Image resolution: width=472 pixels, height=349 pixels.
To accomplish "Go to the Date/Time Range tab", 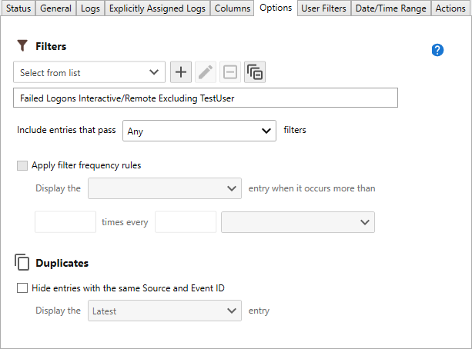I will [391, 8].
